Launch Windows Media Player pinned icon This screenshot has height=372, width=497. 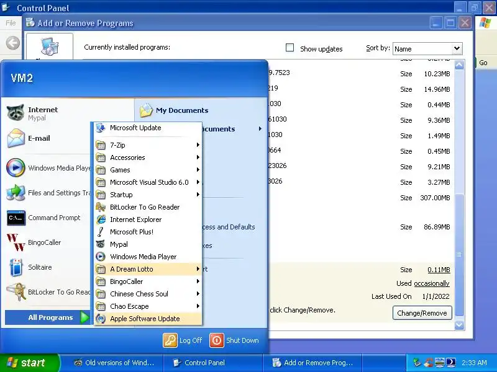point(16,167)
